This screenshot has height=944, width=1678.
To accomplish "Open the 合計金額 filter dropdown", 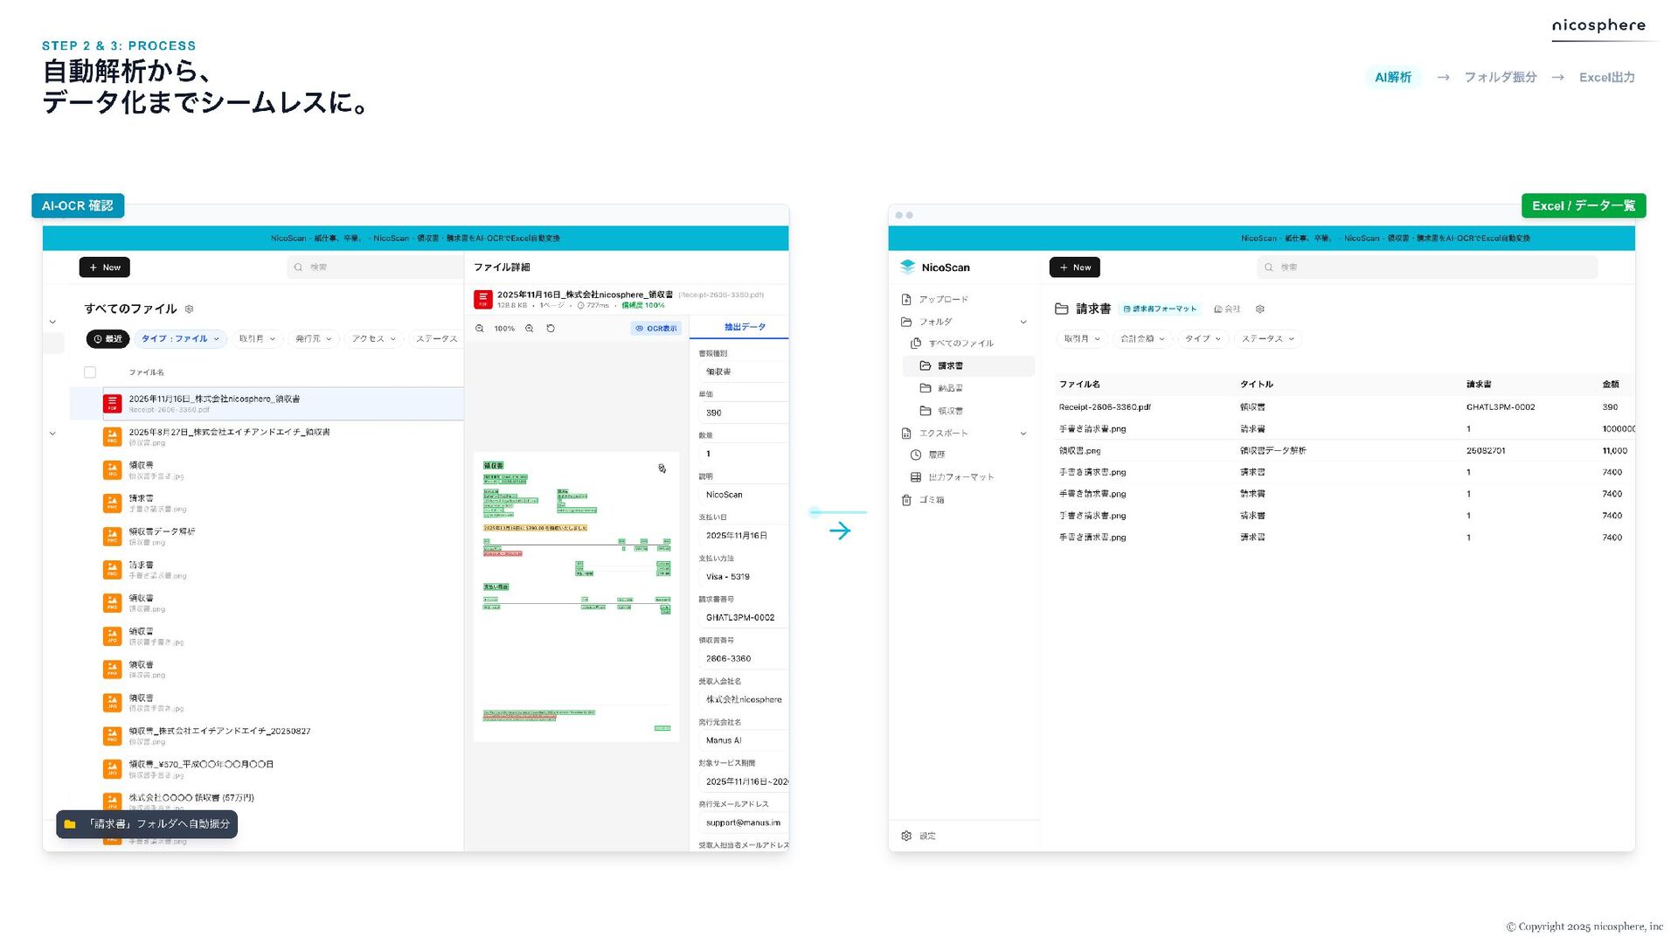I will [x=1142, y=339].
